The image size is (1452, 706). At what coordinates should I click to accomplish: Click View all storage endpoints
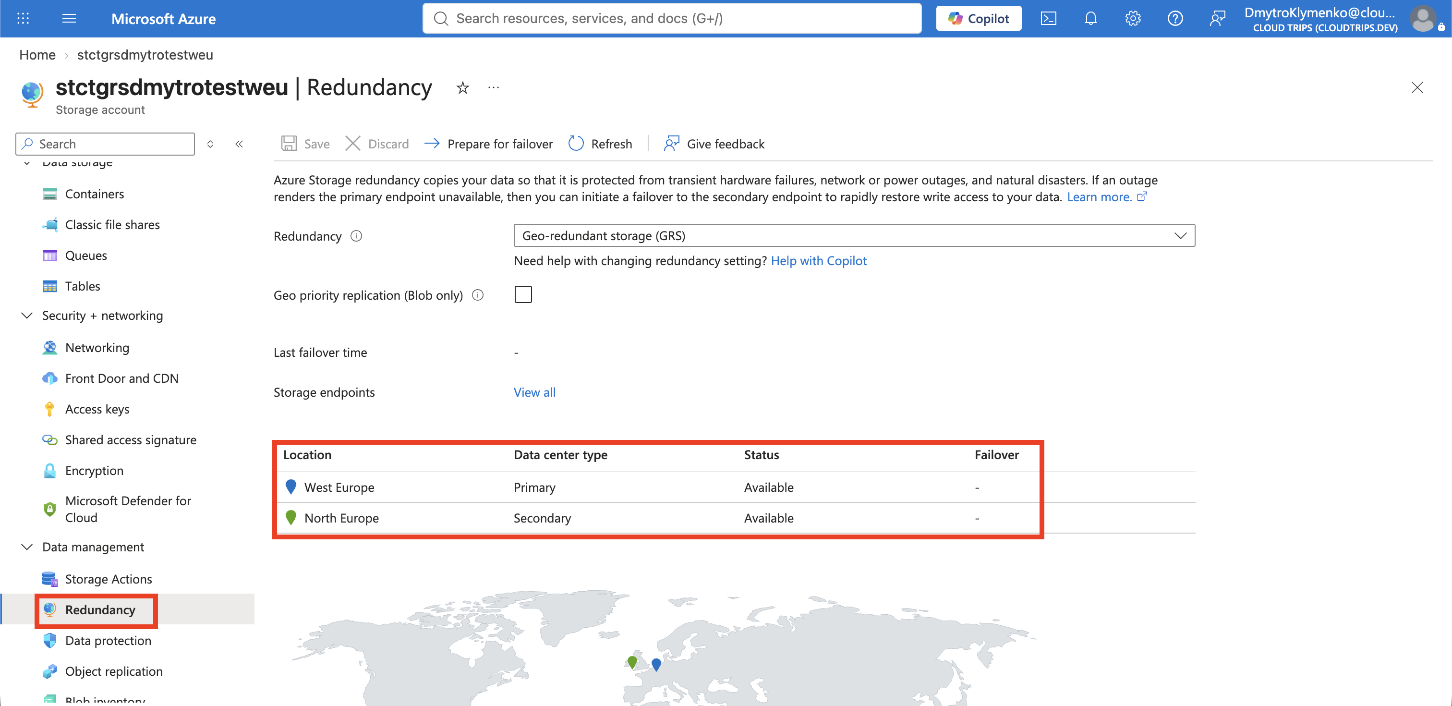point(534,392)
